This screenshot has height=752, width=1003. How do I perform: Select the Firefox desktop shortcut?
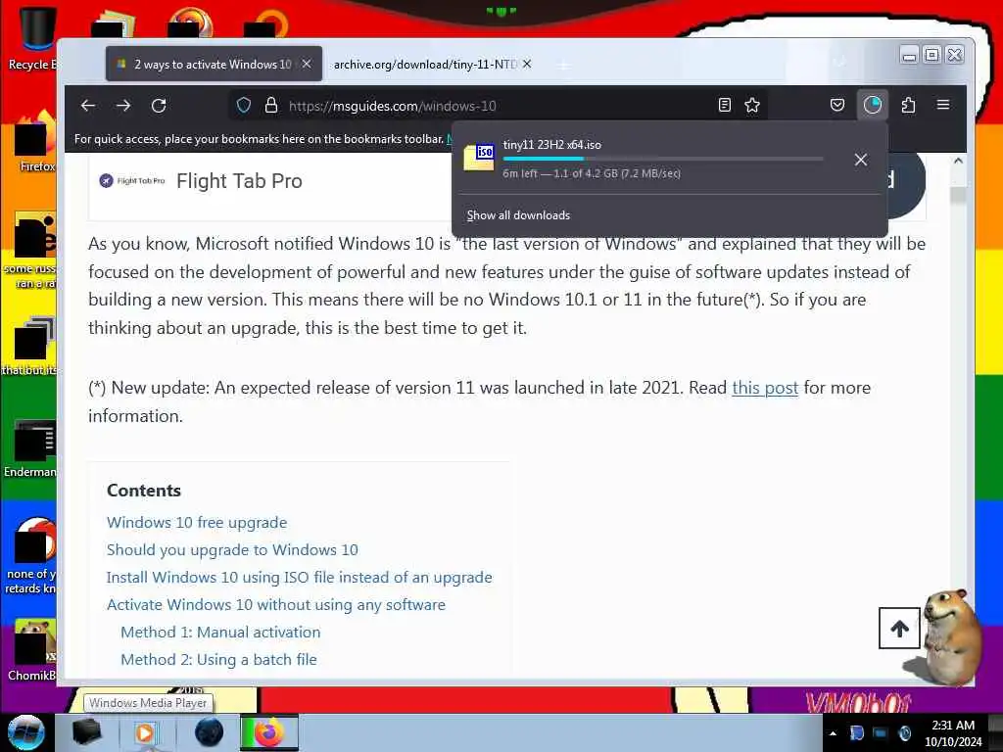pyautogui.click(x=33, y=143)
